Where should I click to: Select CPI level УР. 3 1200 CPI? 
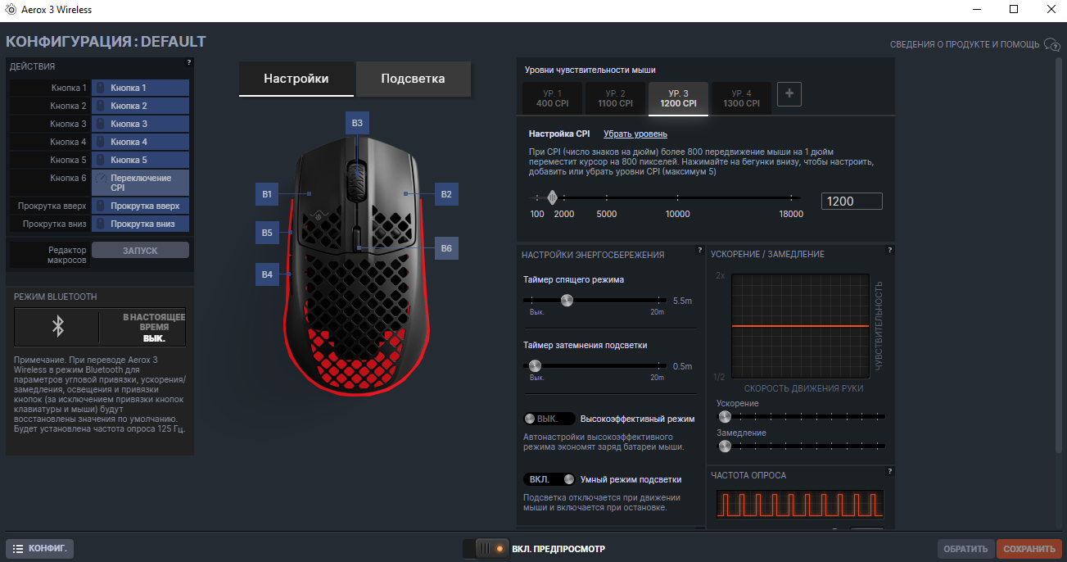[678, 99]
